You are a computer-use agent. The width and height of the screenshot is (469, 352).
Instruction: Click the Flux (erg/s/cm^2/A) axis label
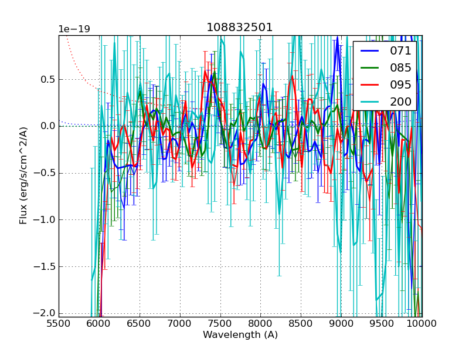[23, 175]
